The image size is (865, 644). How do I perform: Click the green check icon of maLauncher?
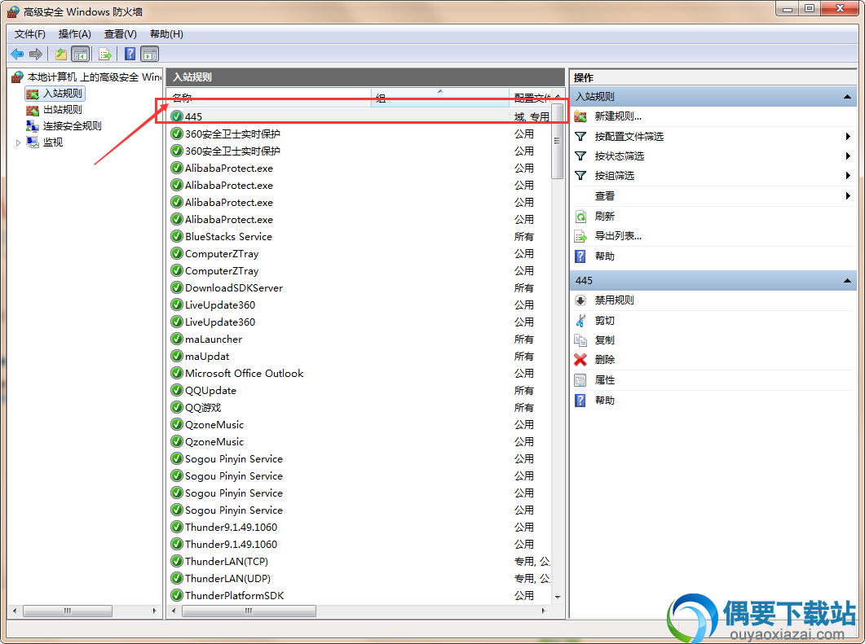click(177, 339)
